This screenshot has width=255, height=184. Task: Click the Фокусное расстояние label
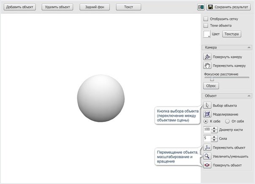click(x=221, y=74)
